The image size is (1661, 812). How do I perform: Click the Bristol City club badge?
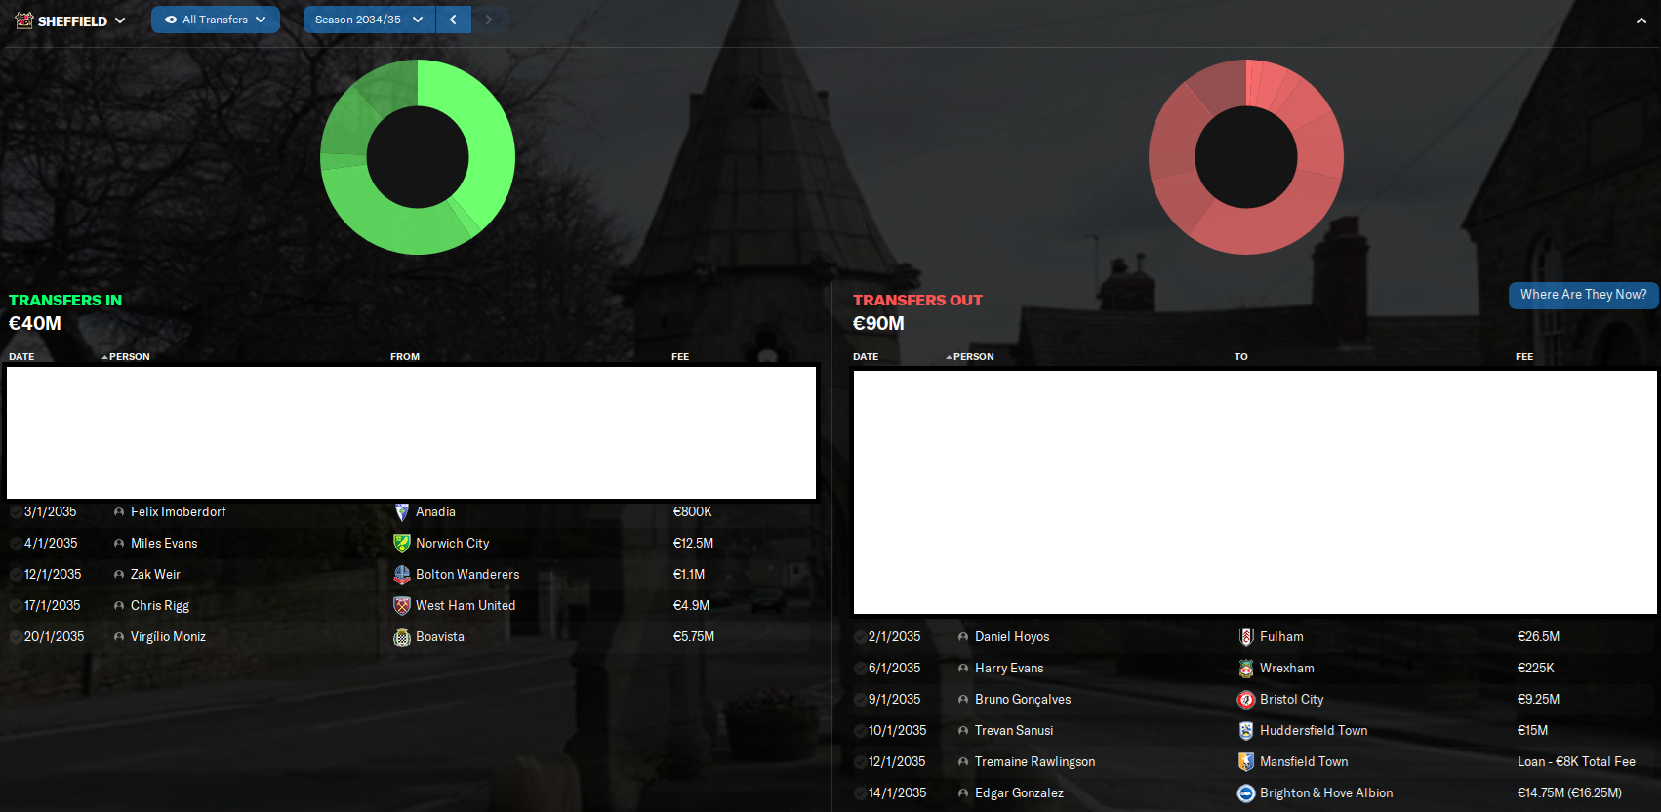(x=1246, y=700)
